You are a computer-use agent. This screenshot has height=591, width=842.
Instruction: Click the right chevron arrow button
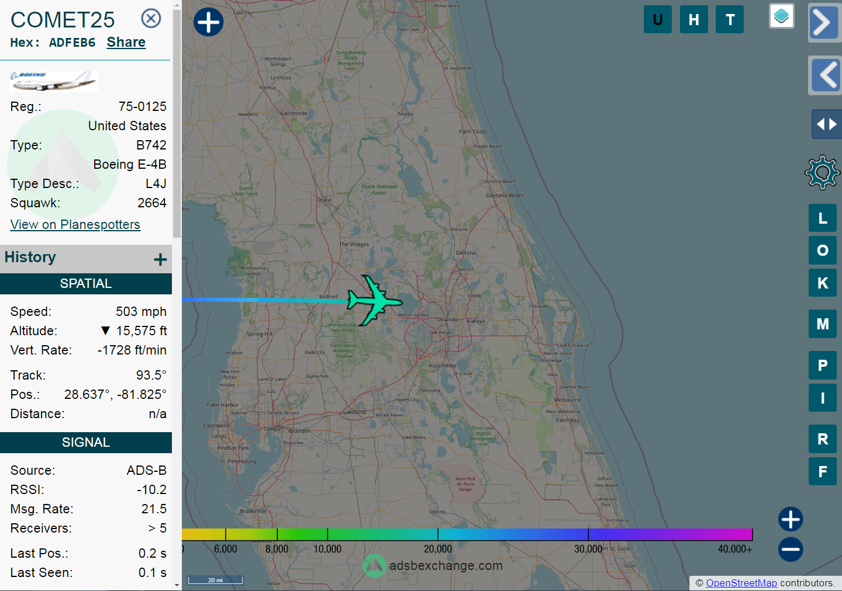click(x=824, y=23)
